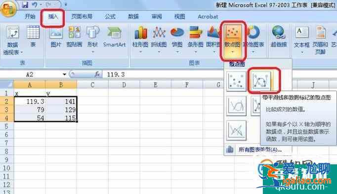Choose scatter with smooth lines and markers

coord(261,81)
